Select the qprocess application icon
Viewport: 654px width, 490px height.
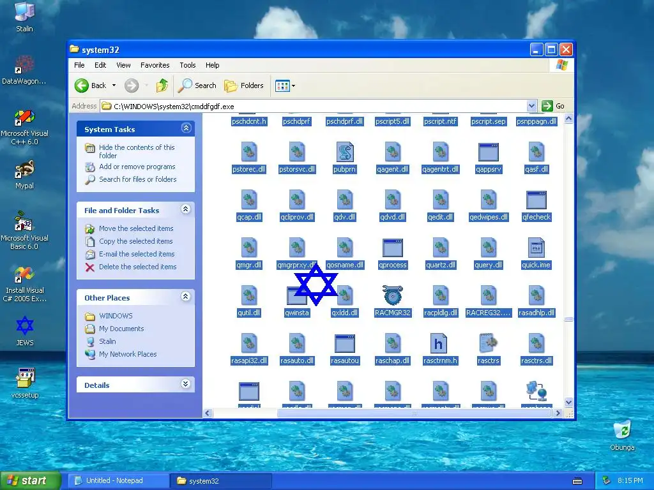click(x=393, y=248)
